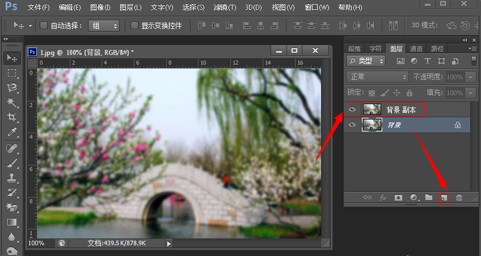The image size is (481, 256).
Task: Click the create new layer icon
Action: click(x=444, y=198)
